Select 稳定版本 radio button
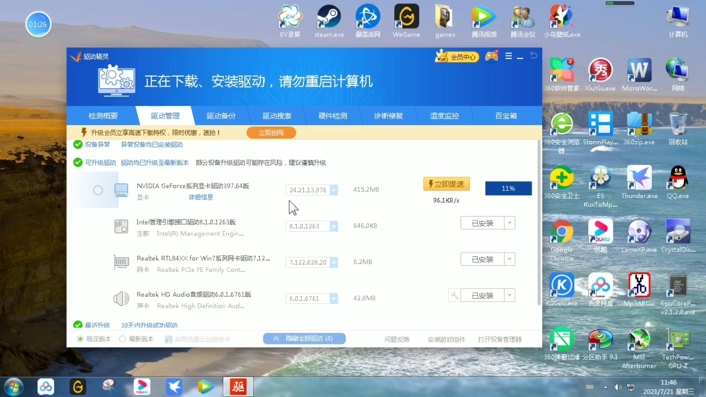706x397 pixels. coord(80,339)
